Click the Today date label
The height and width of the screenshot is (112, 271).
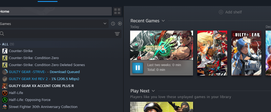pos(135,27)
